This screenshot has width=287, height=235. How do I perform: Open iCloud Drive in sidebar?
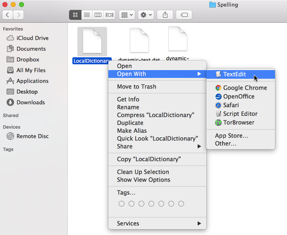27,38
